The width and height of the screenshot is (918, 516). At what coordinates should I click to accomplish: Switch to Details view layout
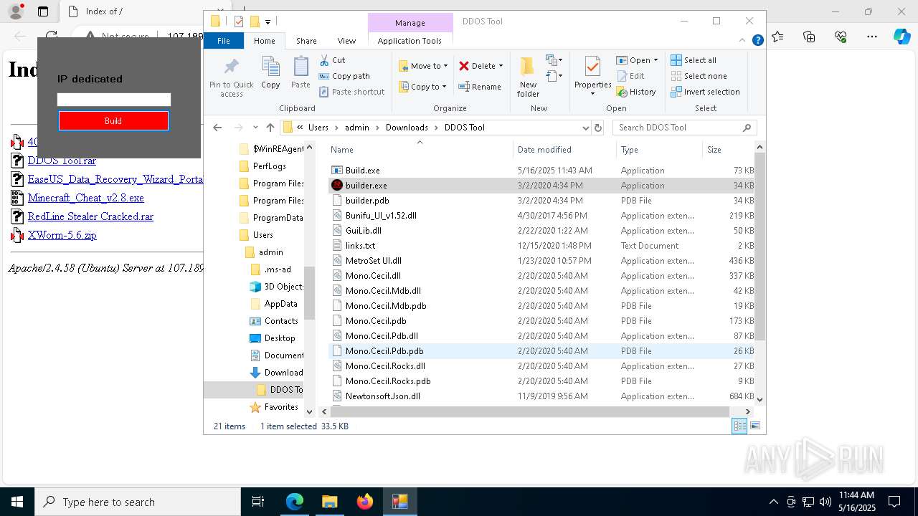point(739,426)
